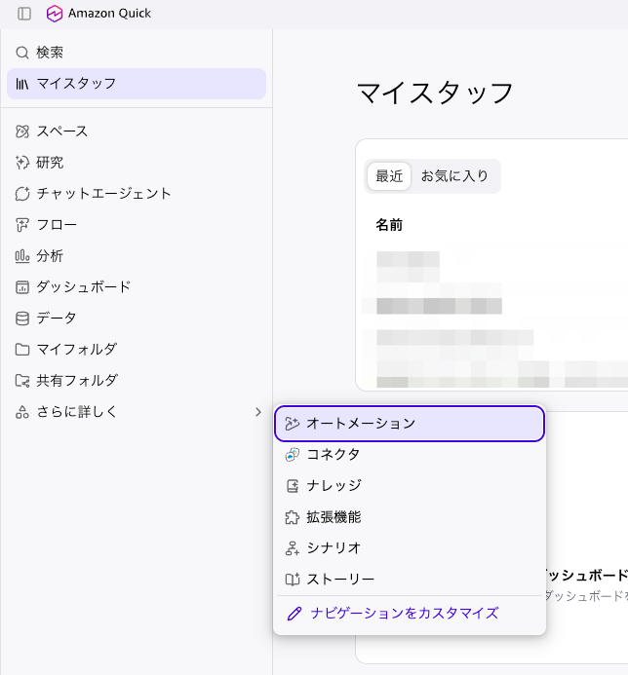Click the オートメーション icon in flyout
The image size is (628, 675).
coord(292,424)
